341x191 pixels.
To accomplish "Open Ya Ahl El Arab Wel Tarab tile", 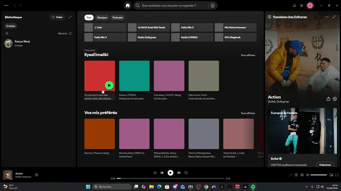I will pos(149,27).
